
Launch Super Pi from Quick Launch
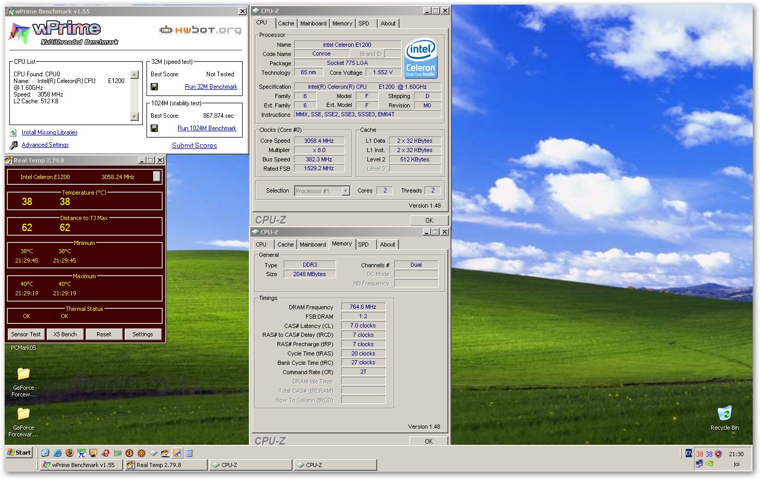(82, 453)
